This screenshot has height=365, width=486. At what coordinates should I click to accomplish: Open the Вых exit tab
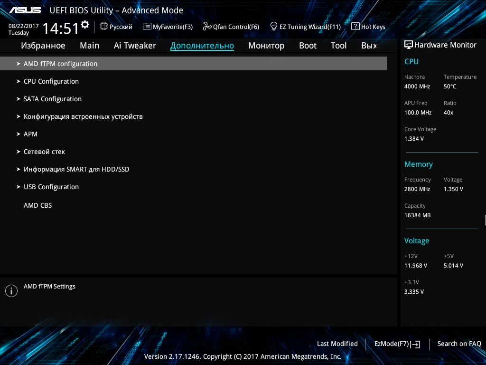pos(369,46)
